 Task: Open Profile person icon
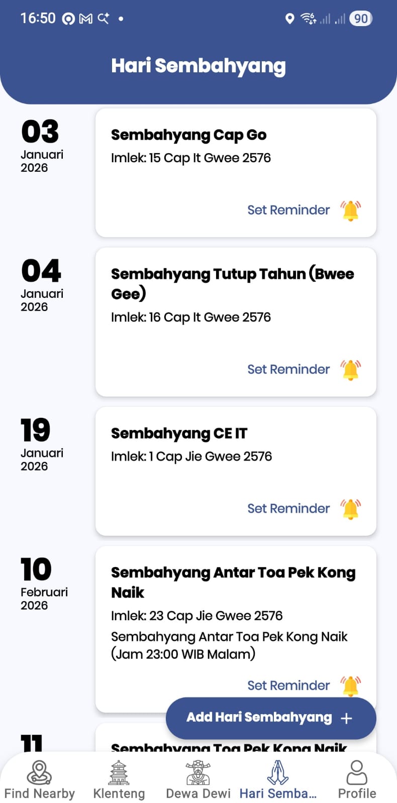pyautogui.click(x=357, y=772)
